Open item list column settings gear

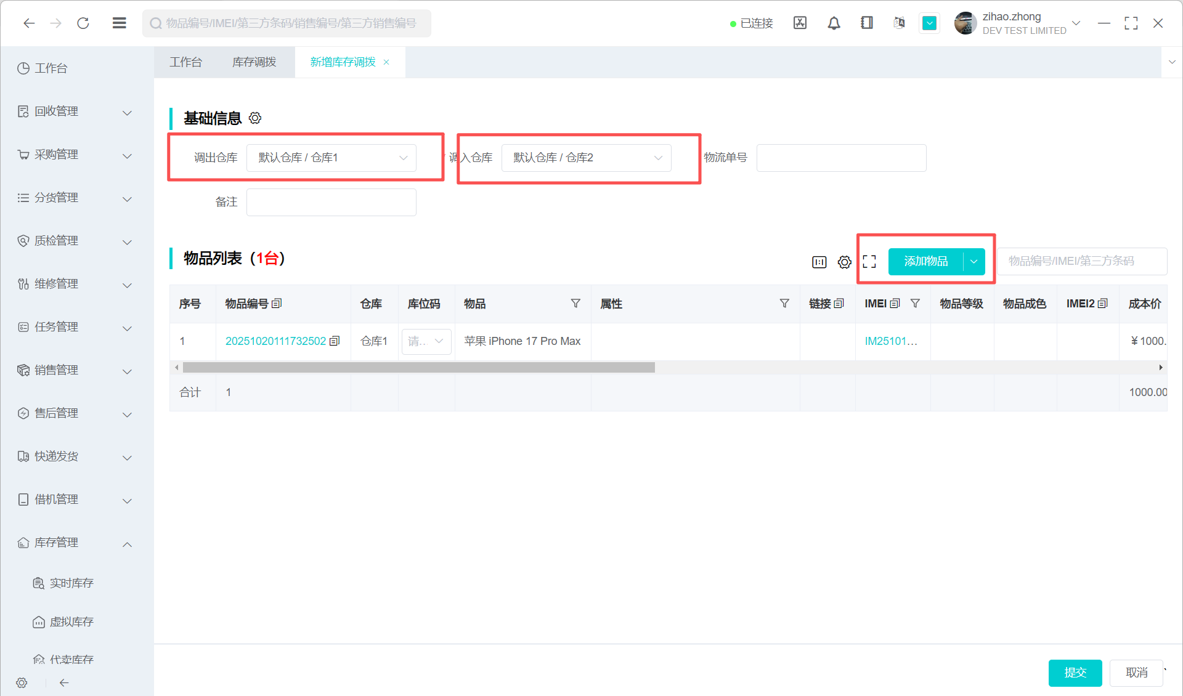pos(844,262)
